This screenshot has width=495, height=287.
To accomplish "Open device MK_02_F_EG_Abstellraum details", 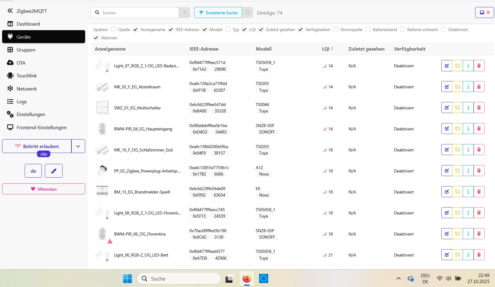I will click(x=137, y=87).
